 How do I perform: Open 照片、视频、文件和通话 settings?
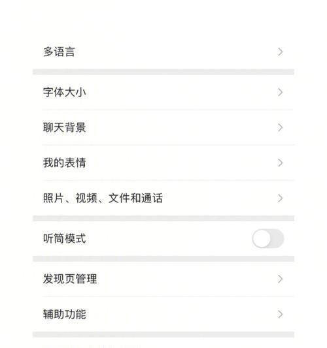point(163,198)
